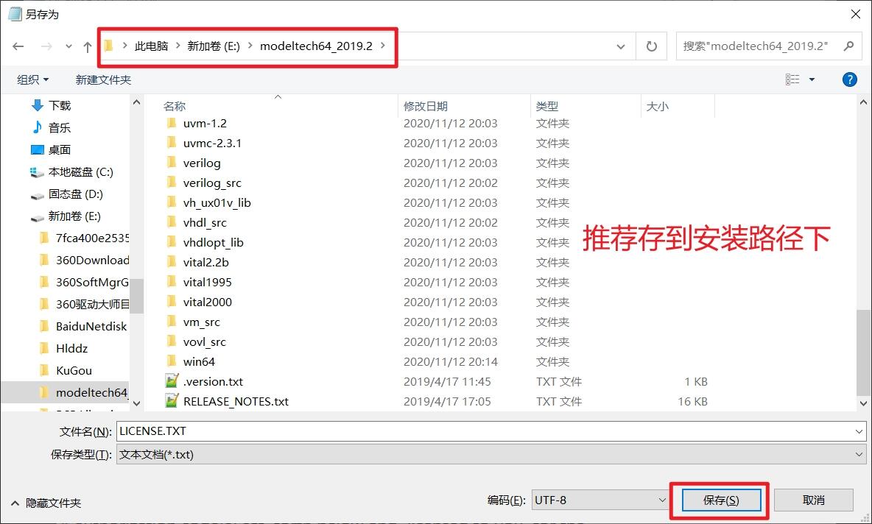Sort by the 修改日期 column header
The image size is (872, 524).
[x=426, y=106]
